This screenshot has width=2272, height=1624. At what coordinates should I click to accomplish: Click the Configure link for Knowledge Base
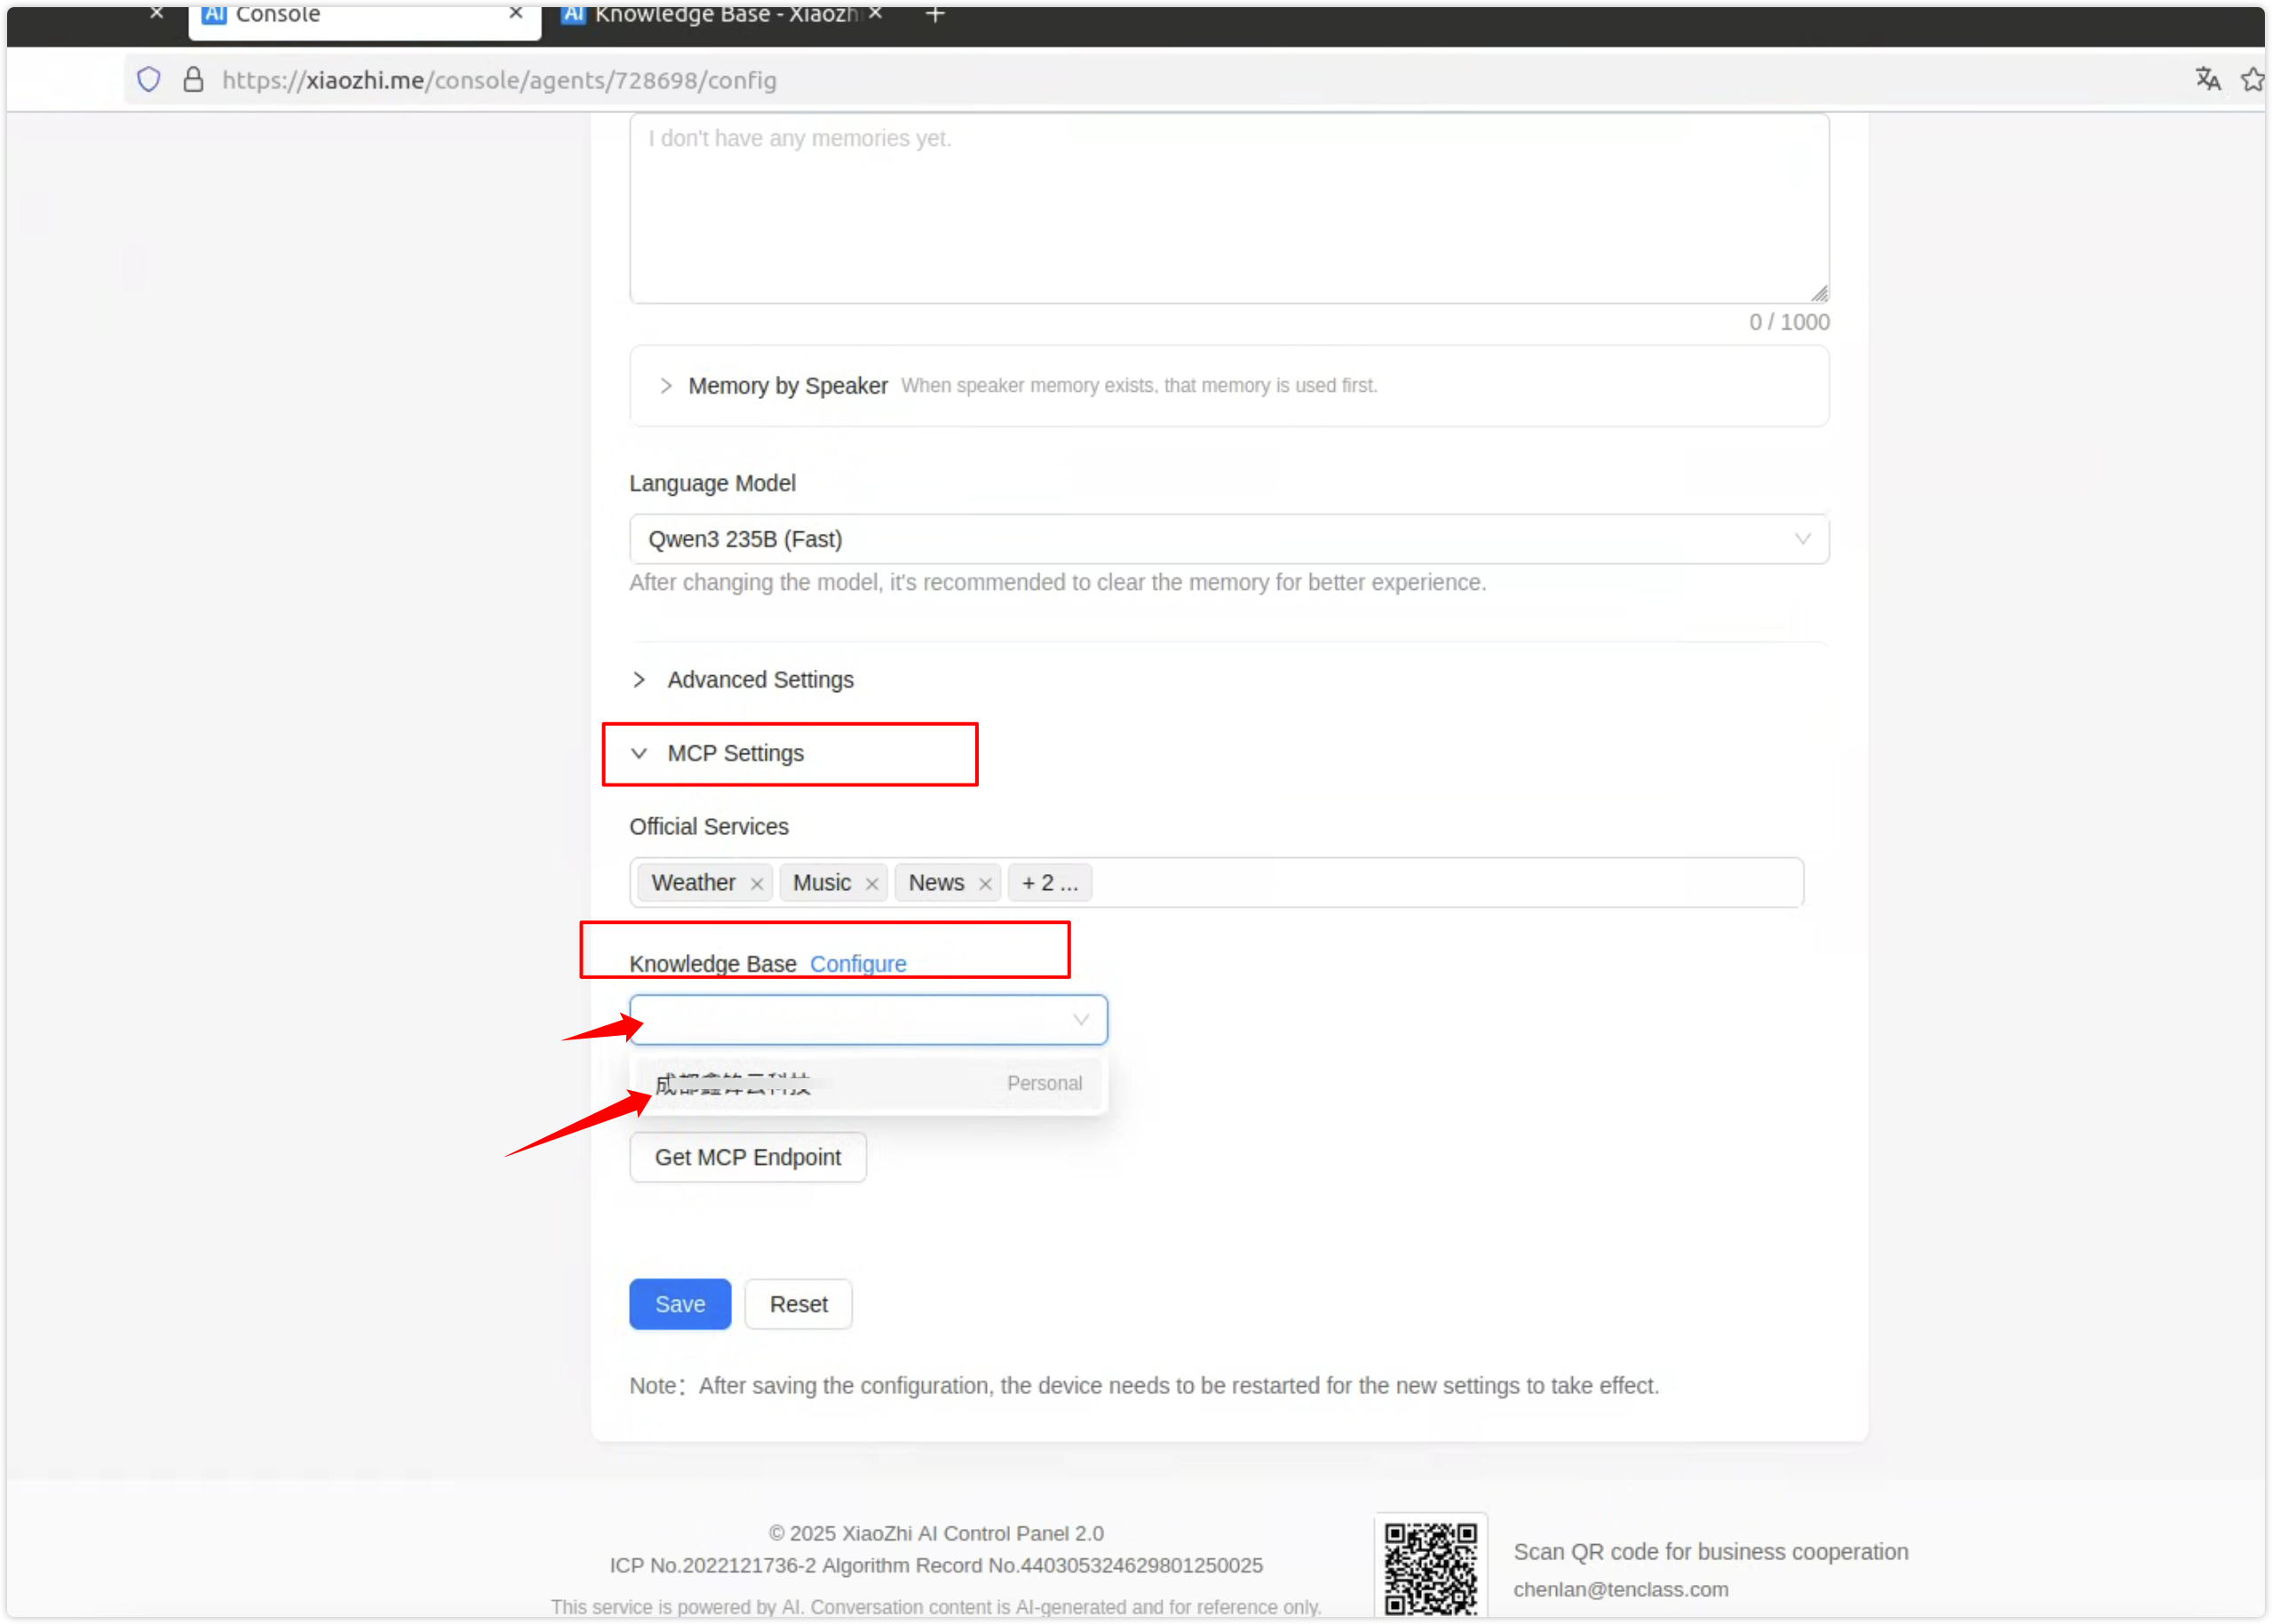[858, 964]
